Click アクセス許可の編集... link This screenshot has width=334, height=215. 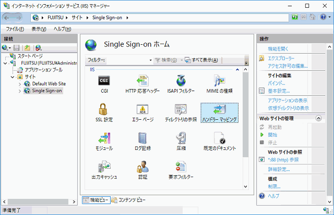pos(288,66)
